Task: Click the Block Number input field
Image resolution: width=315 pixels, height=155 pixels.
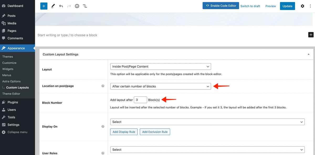Action: click(140, 100)
